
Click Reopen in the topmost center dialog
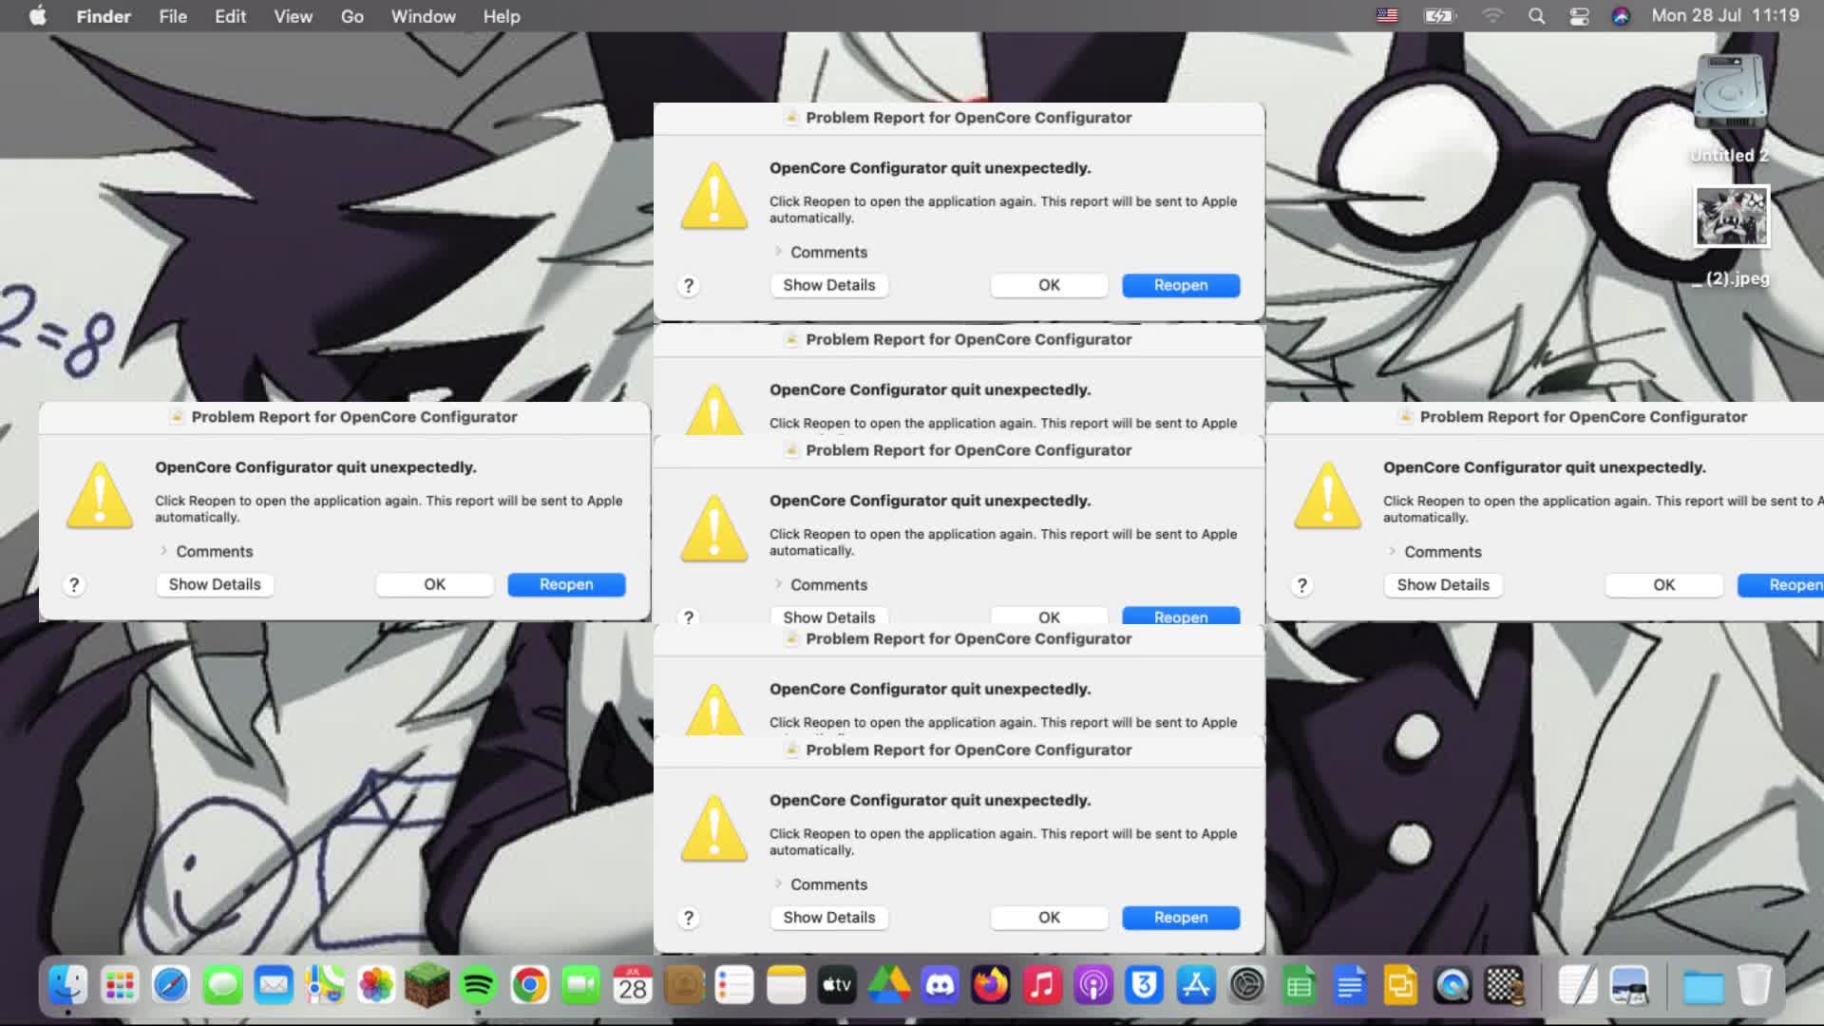[x=1181, y=285]
